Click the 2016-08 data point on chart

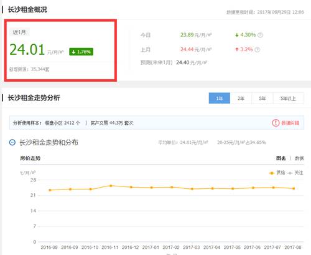tap(50, 190)
